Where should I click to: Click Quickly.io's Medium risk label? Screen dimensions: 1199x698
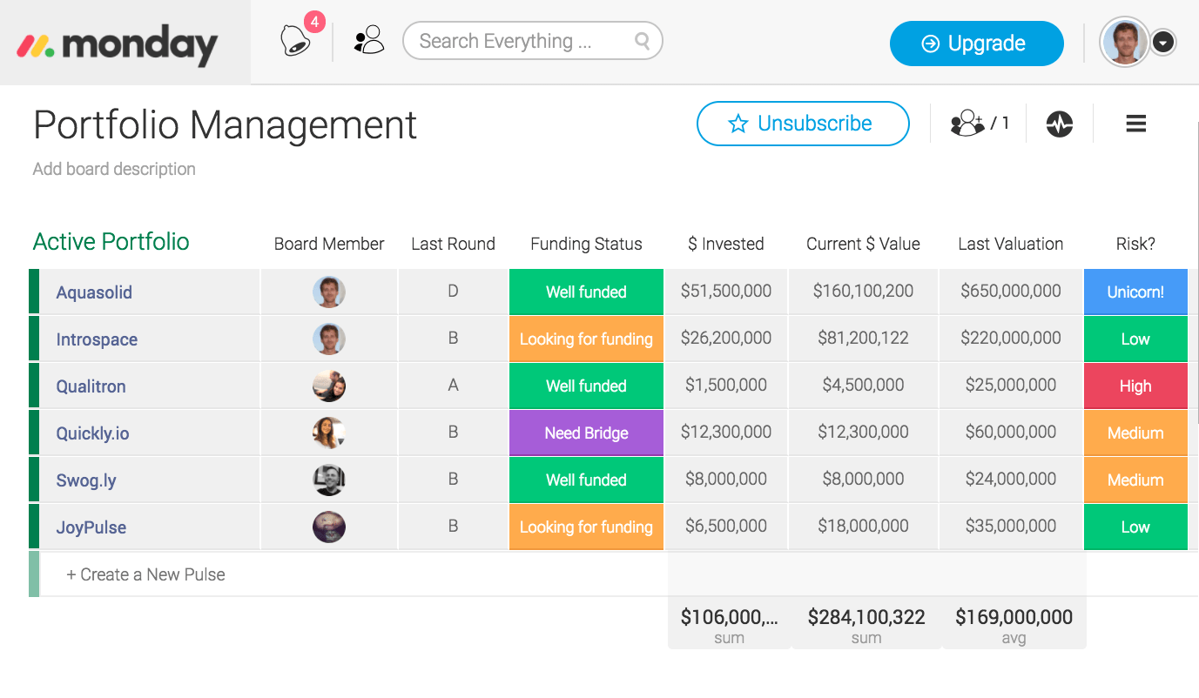pos(1135,433)
